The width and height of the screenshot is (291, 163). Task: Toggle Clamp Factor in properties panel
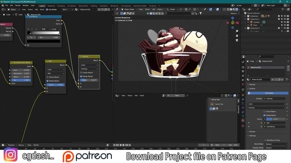tap(264, 115)
